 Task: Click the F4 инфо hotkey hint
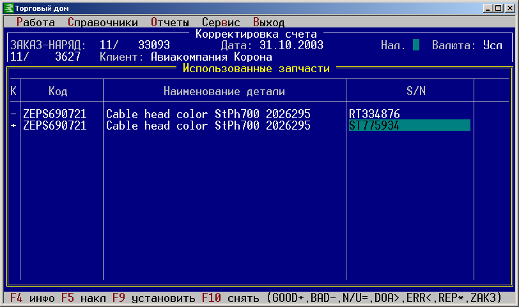32,298
